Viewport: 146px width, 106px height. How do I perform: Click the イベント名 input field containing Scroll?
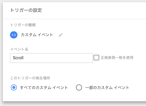[x=51, y=58]
